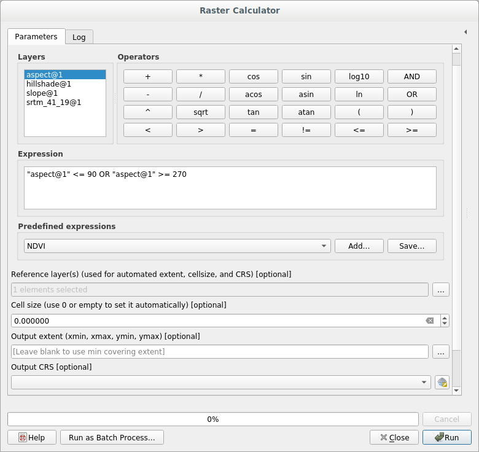The image size is (479, 452).
Task: Collapse the side help panel arrow
Action: [x=465, y=31]
